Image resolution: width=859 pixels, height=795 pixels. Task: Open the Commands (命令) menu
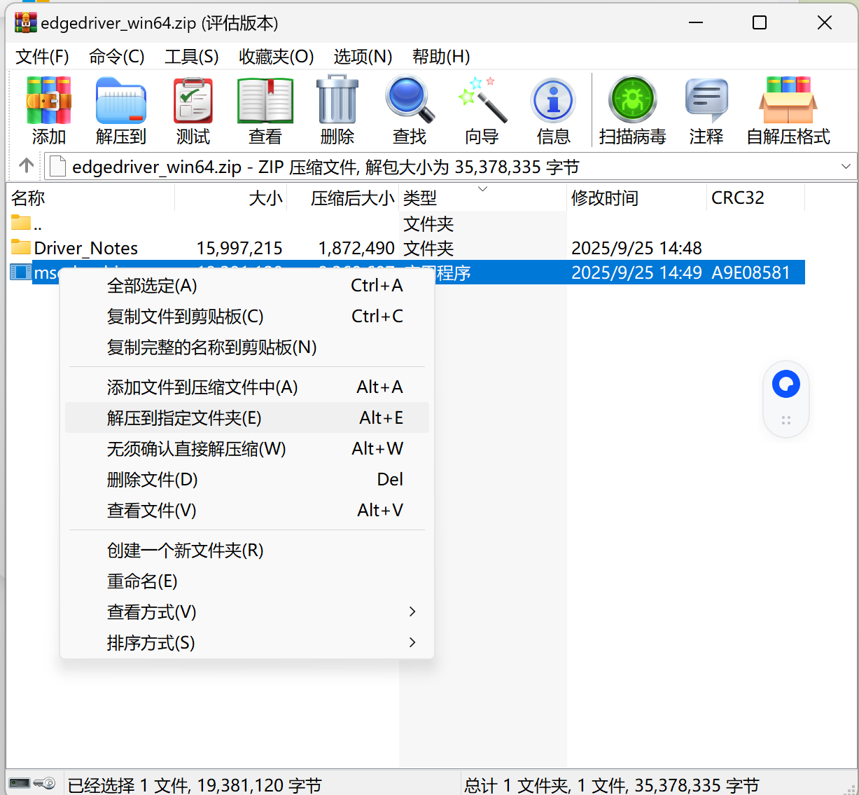116,57
